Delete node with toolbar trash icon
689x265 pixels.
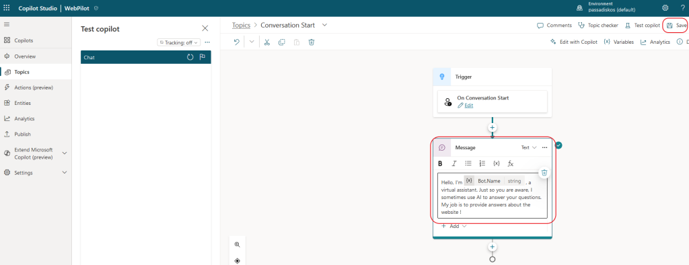click(312, 42)
